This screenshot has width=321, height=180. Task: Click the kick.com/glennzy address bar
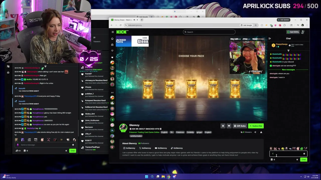[x=183, y=25]
